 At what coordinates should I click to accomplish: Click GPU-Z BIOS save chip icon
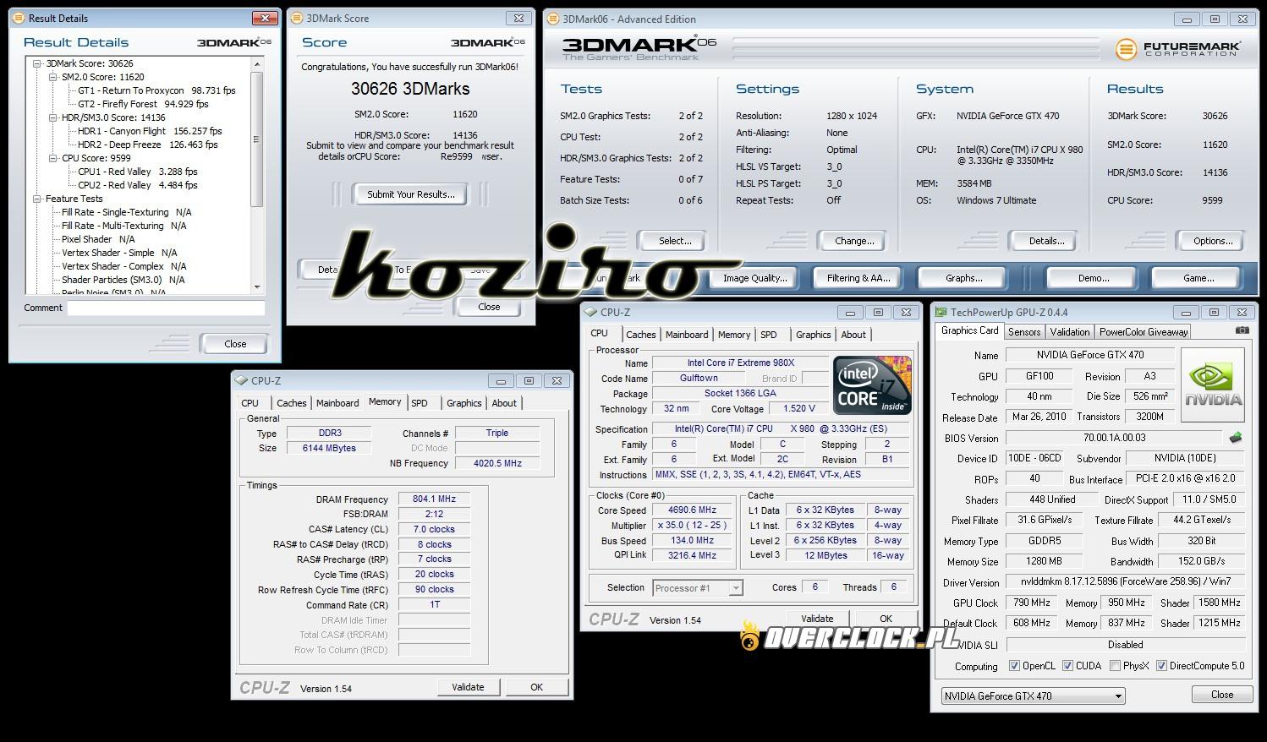(x=1236, y=438)
